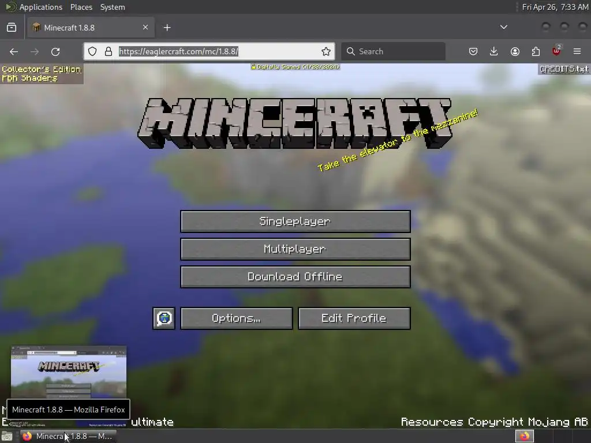The image size is (591, 443).
Task: Close the Minecraft 1.8.8 tab
Action: (145, 27)
